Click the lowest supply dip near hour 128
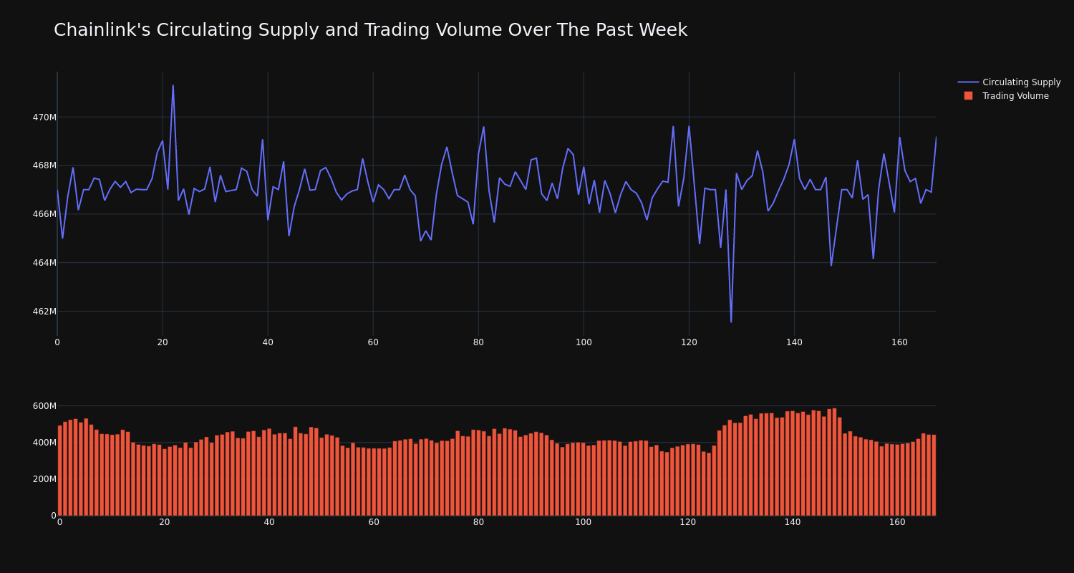The width and height of the screenshot is (1074, 573). point(731,322)
